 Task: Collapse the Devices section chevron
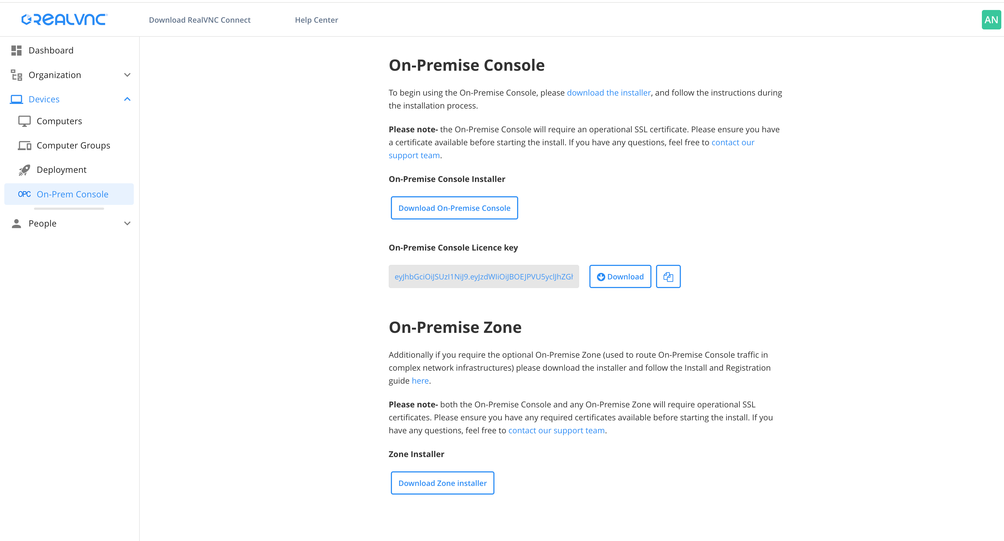(127, 99)
